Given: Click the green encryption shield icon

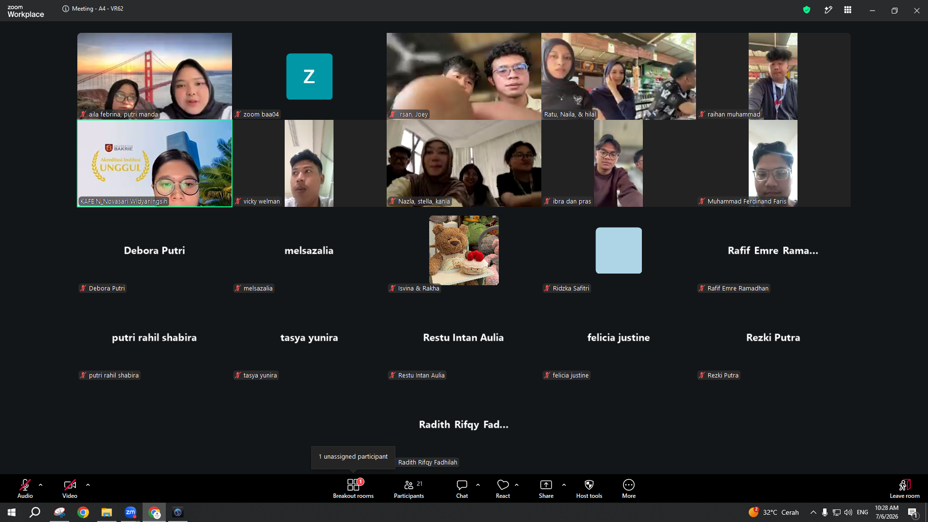Looking at the screenshot, I should pyautogui.click(x=807, y=10).
